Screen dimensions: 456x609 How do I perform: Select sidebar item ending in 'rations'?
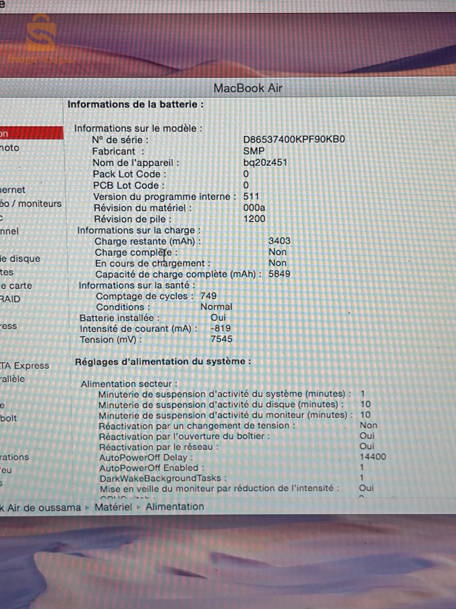14,457
